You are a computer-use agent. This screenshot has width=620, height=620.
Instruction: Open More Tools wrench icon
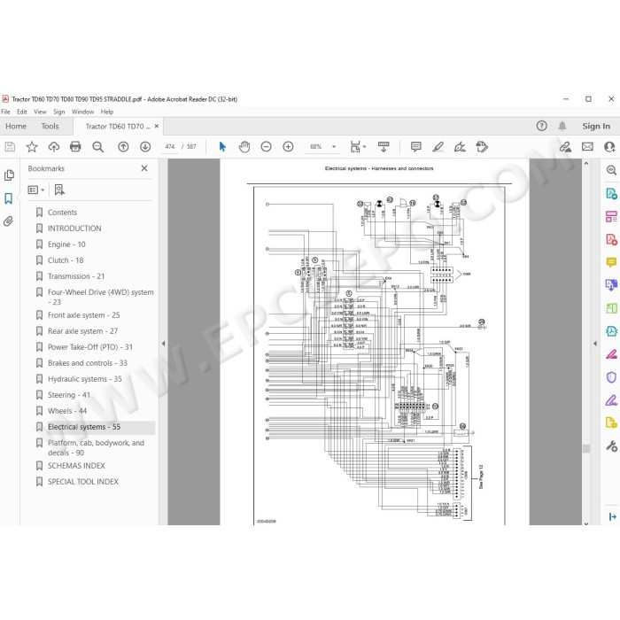(x=611, y=446)
